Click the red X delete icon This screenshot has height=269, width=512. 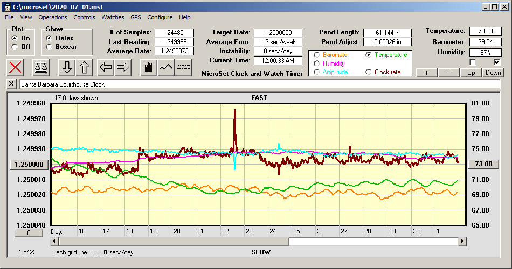(16, 67)
